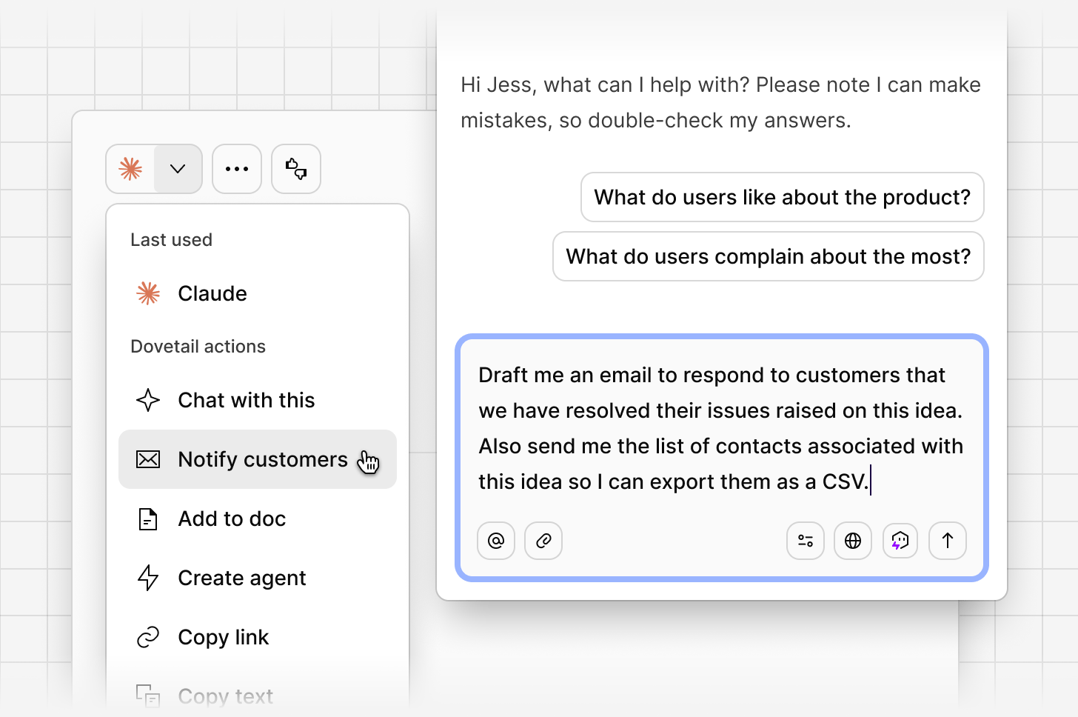1078x717 pixels.
Task: Click the chain link icon beside Copy link
Action: click(x=148, y=637)
